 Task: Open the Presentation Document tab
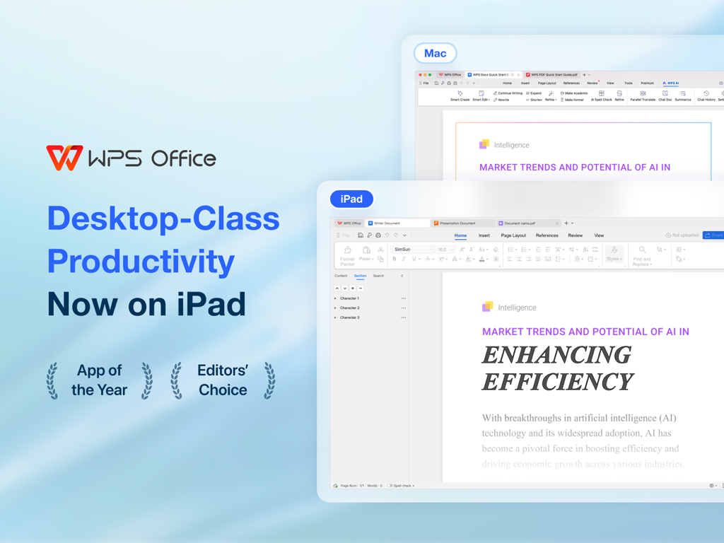point(457,223)
